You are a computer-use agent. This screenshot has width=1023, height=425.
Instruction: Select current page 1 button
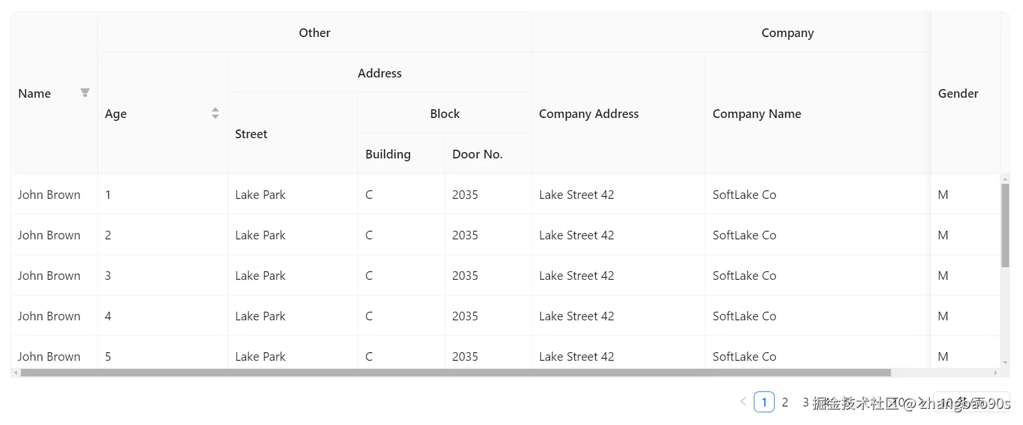pos(764,402)
